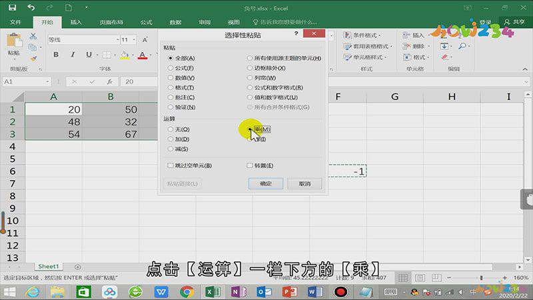The image size is (533, 300).
Task: Open 格式 cells dropdown
Action: pyautogui.click(x=416, y=57)
